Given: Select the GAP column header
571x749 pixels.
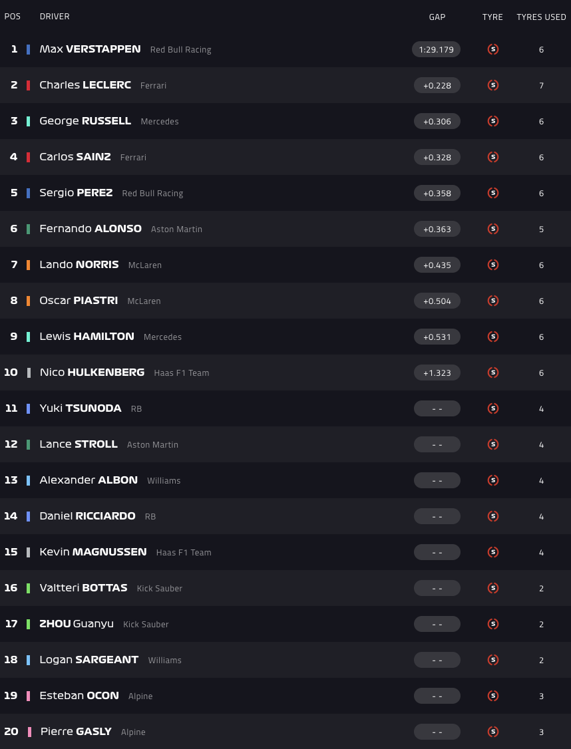Looking at the screenshot, I should point(437,17).
